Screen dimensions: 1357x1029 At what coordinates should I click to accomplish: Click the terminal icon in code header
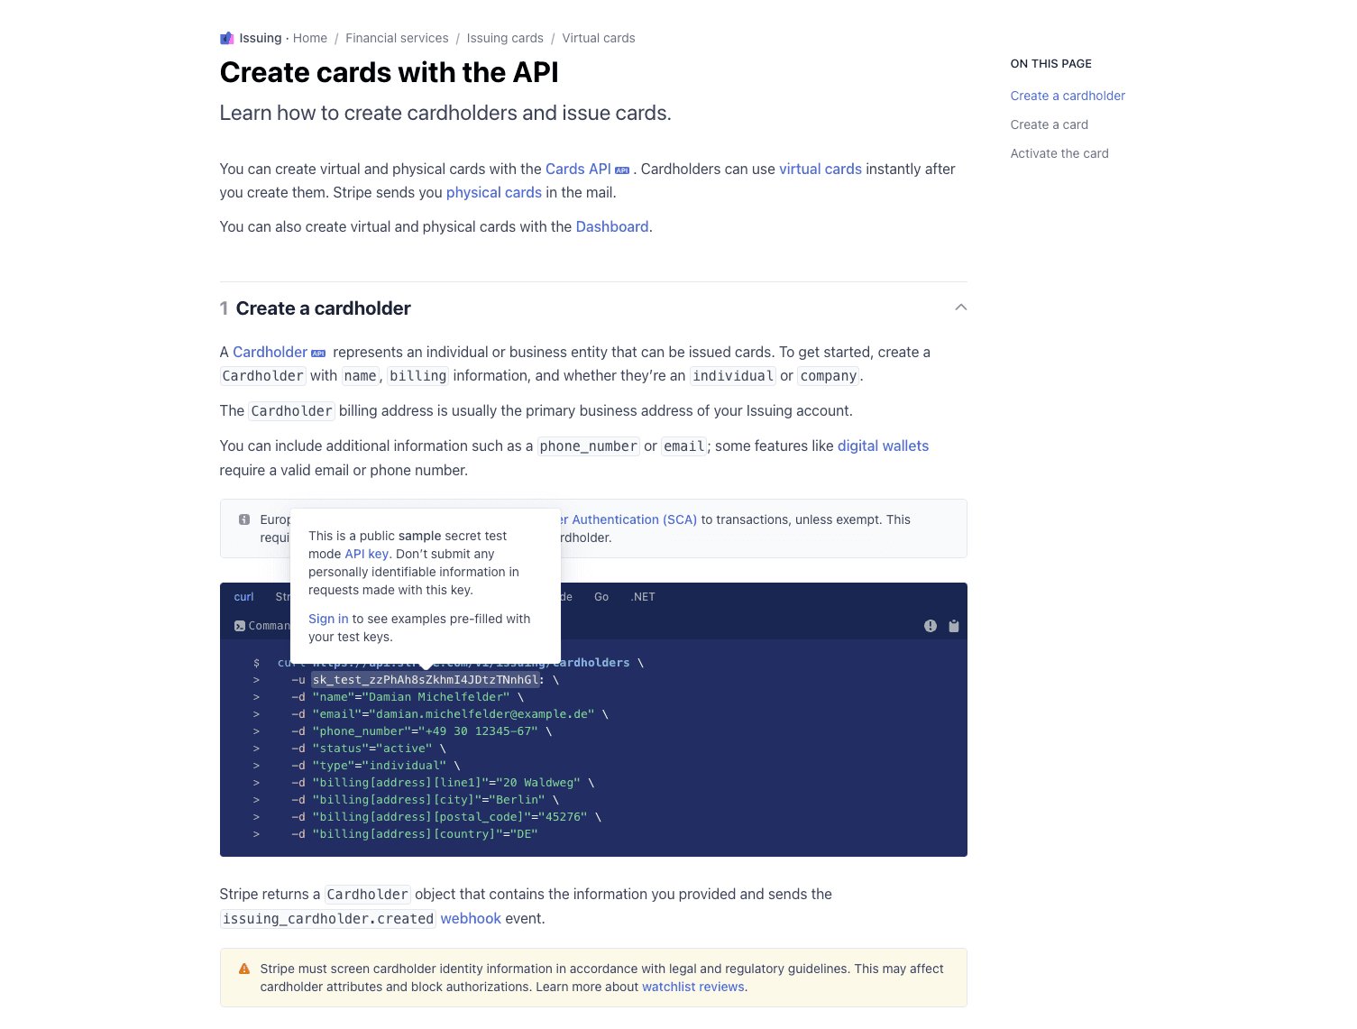[x=240, y=626]
